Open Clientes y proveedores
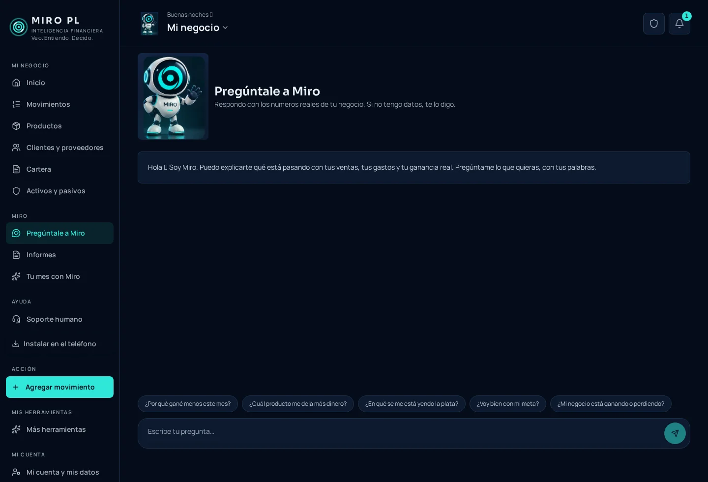Image resolution: width=708 pixels, height=482 pixels. pyautogui.click(x=59, y=148)
